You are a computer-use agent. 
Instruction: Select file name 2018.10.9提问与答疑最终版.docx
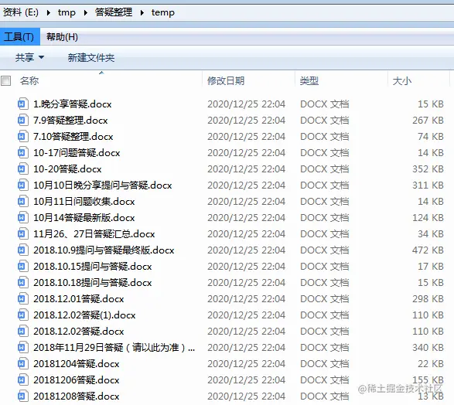(x=104, y=250)
